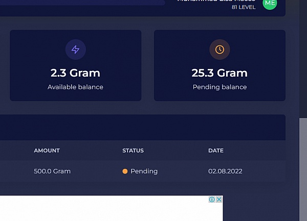This screenshot has height=221, width=307.
Task: Click the 25.3 Gram pending balance value
Action: [x=220, y=73]
